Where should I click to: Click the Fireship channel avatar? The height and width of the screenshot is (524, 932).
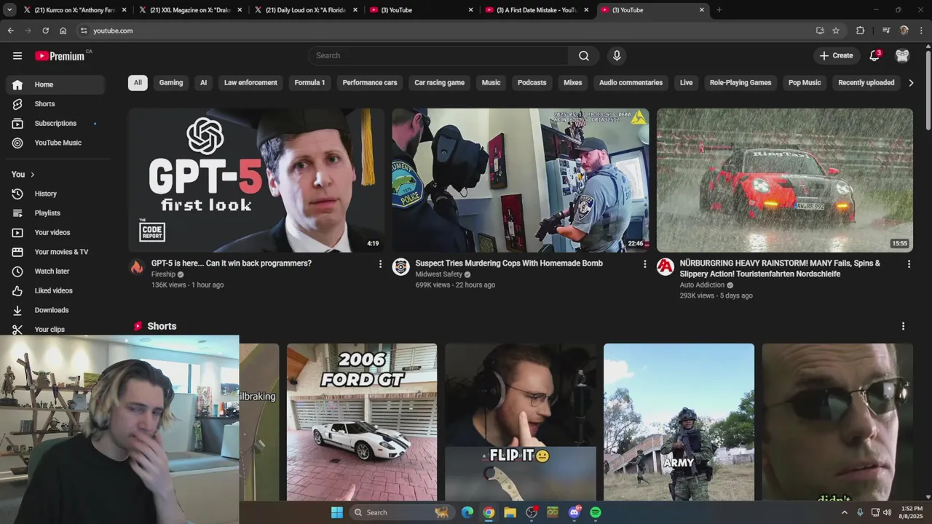tap(137, 267)
